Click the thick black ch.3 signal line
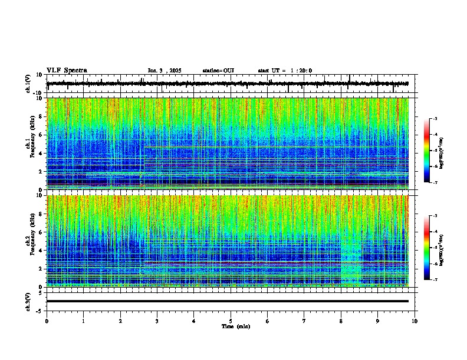The width and height of the screenshot is (467, 360). point(228,301)
